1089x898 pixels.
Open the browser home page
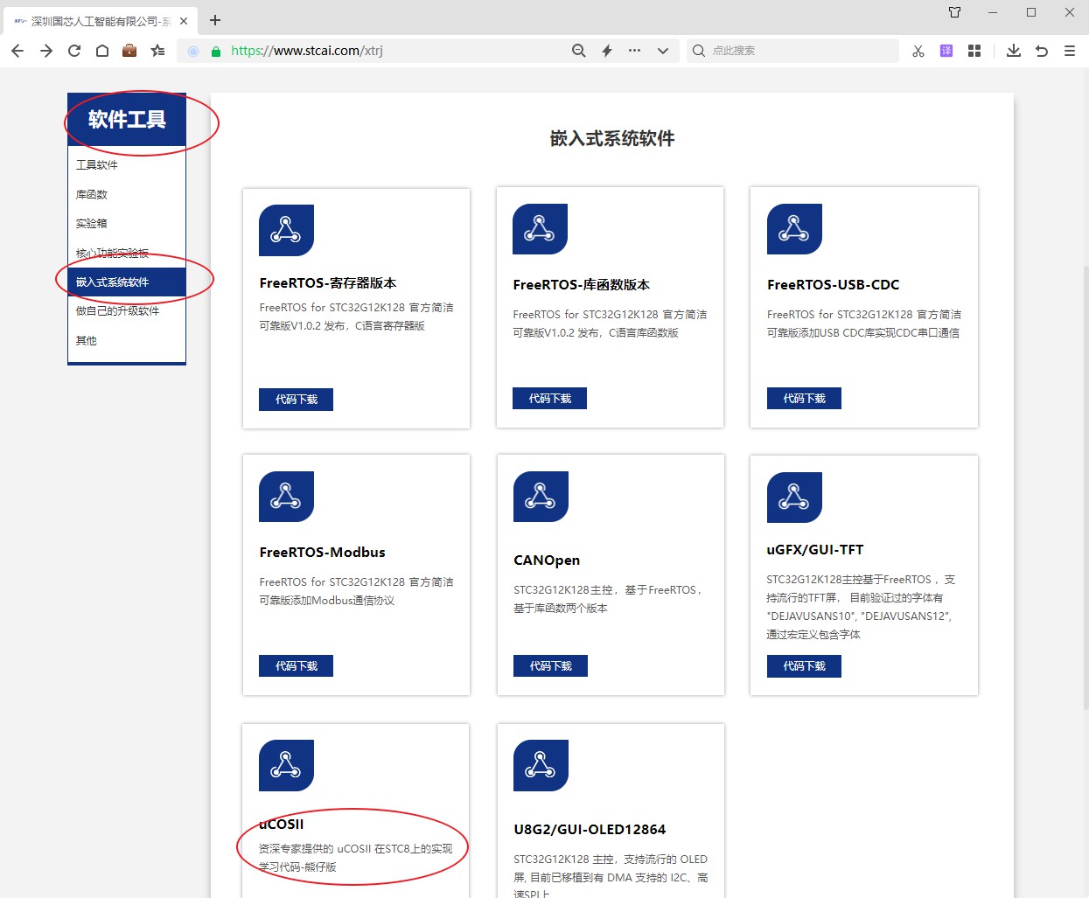point(102,51)
